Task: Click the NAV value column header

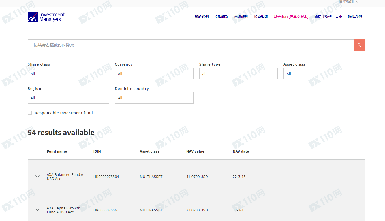Action: pos(195,151)
